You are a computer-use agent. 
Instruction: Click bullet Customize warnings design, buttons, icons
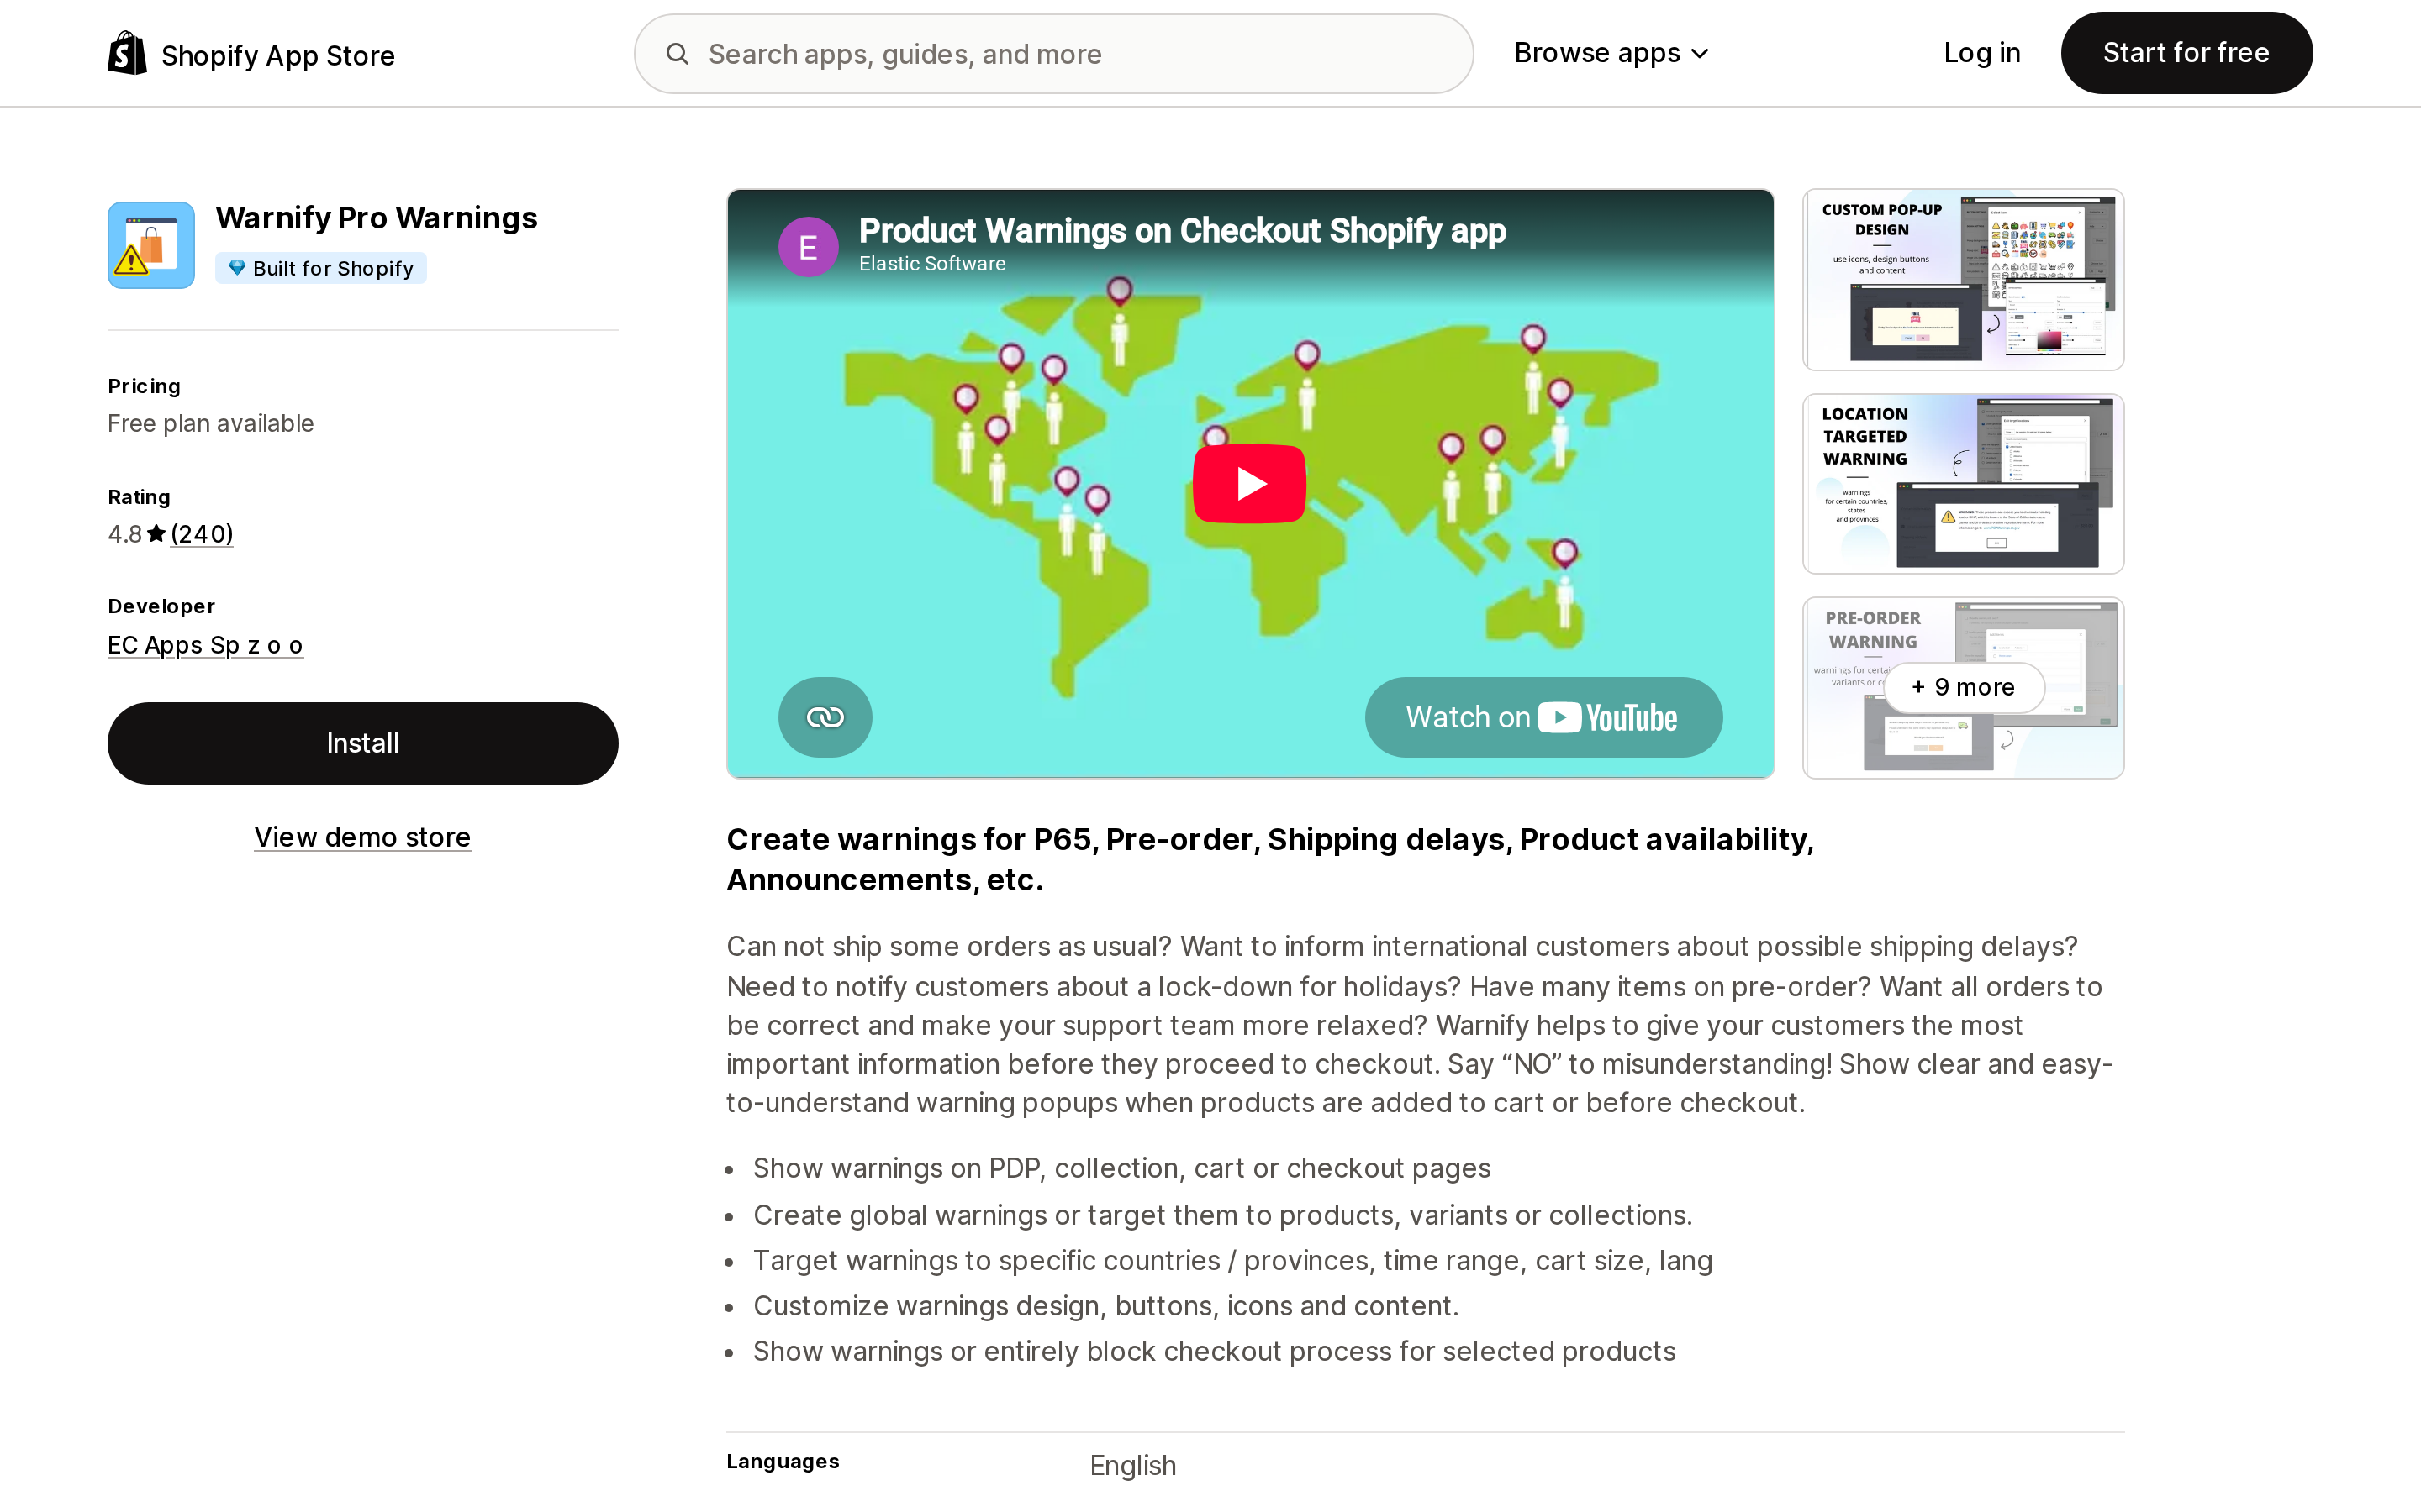coord(1105,1306)
